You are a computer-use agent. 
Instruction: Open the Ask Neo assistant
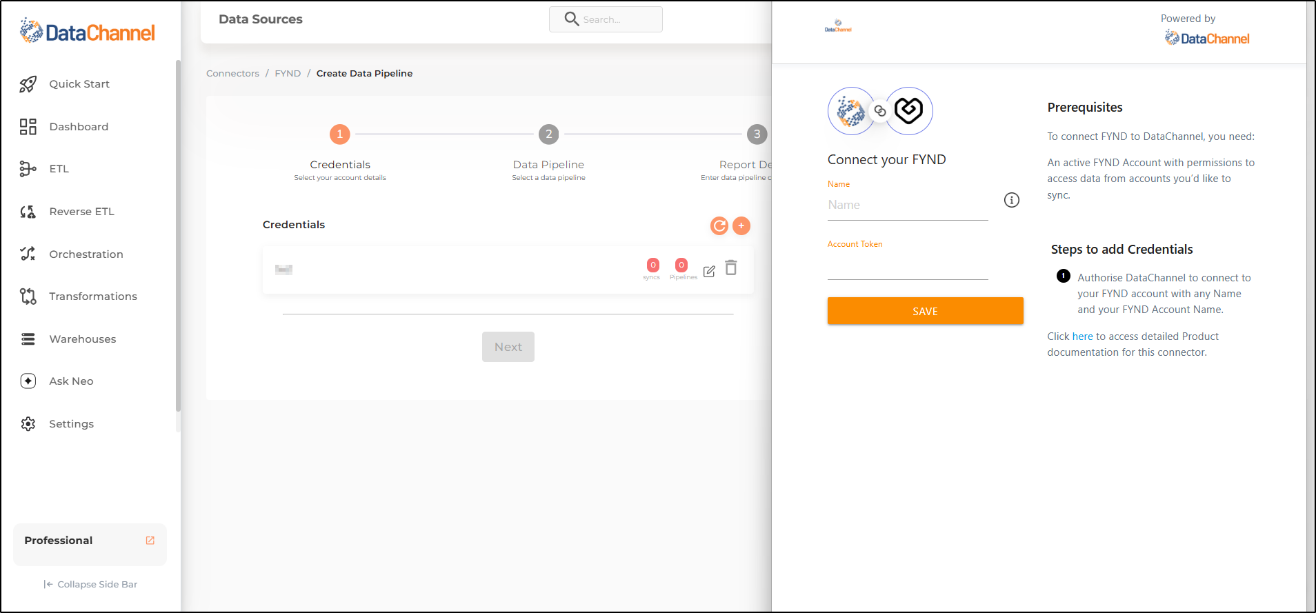(71, 381)
